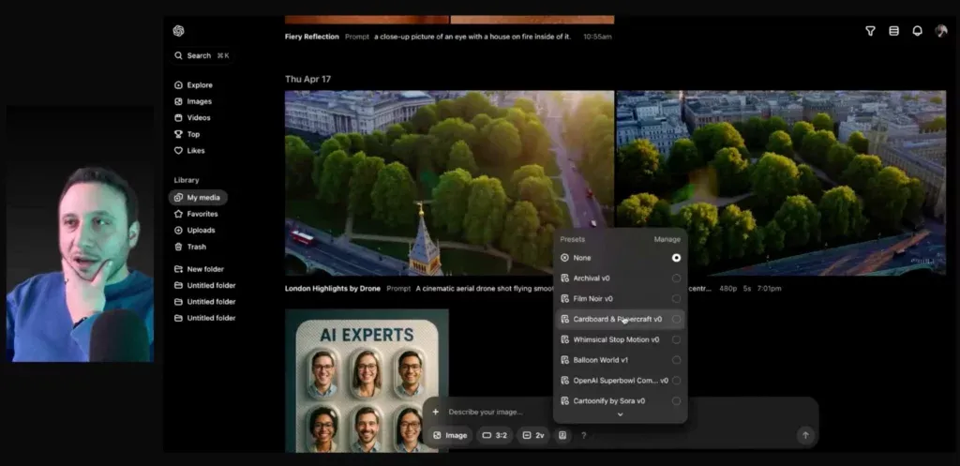Switch to list view icon
This screenshot has width=960, height=466.
(893, 31)
